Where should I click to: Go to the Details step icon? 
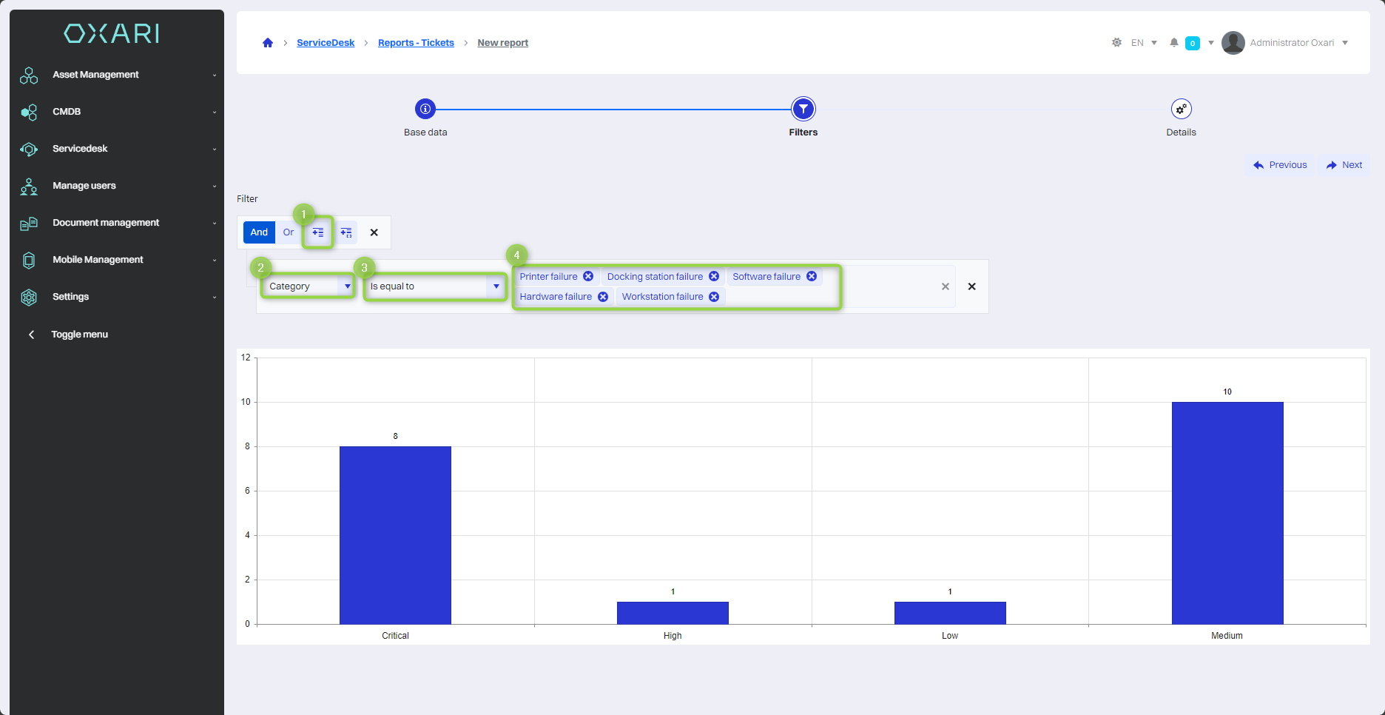(1181, 110)
